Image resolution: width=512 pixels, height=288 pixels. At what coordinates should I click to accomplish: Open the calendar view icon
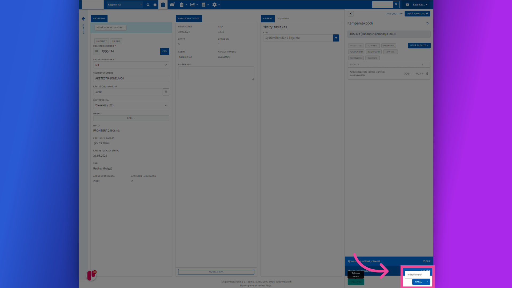[163, 5]
